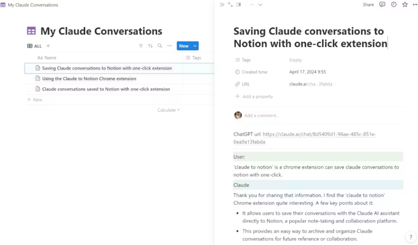The image size is (418, 245).
Task: Click the URL property label
Action: (x=243, y=84)
